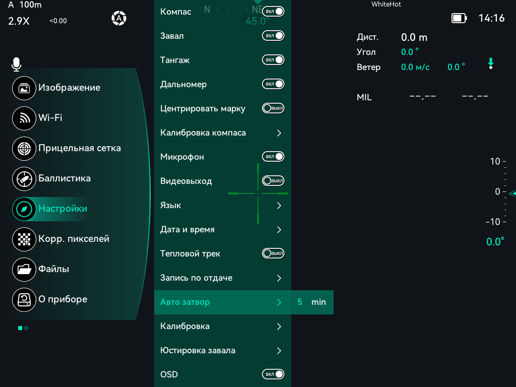Screen dimensions: 516x387
Task: Check the battery level icon
Action: [x=459, y=18]
